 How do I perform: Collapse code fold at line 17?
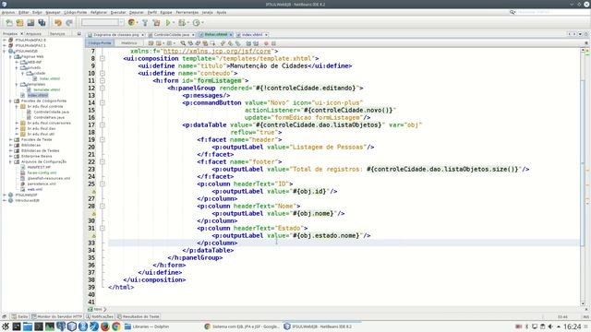[103, 125]
